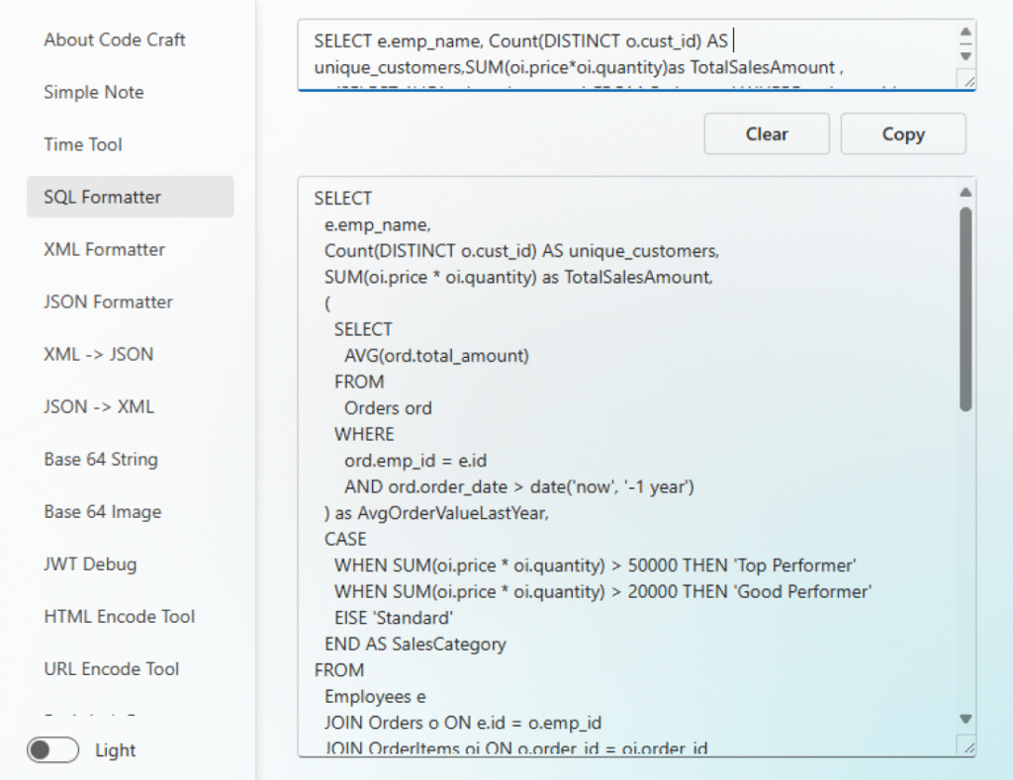Click ') as AvgOrderValueLastYear,' line
Viewport: 1013px width, 780px height.
point(436,513)
